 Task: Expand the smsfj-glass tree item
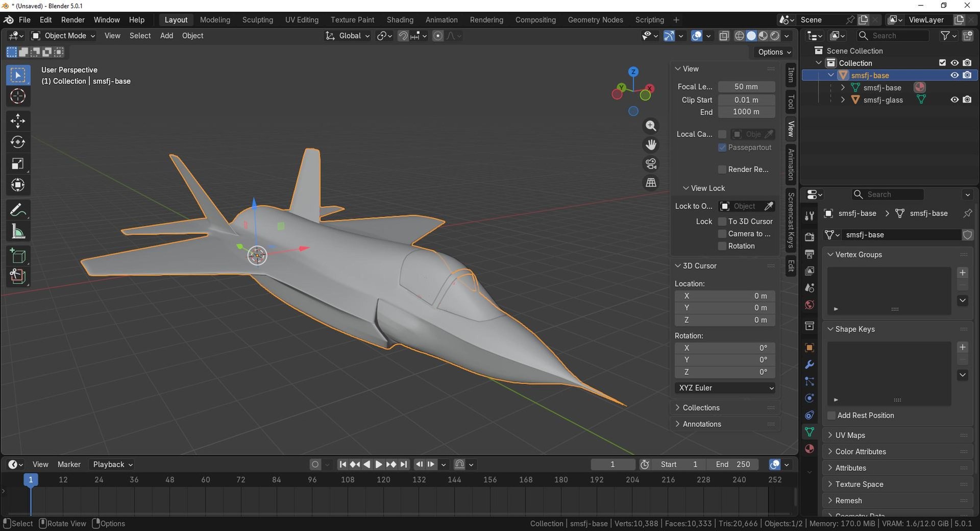[843, 100]
